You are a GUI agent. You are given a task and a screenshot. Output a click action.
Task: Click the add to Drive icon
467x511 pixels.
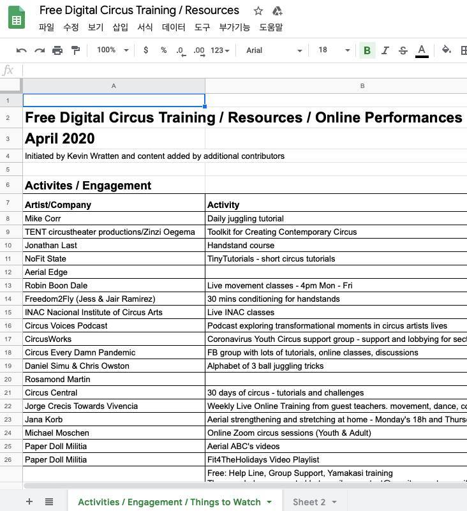[277, 11]
